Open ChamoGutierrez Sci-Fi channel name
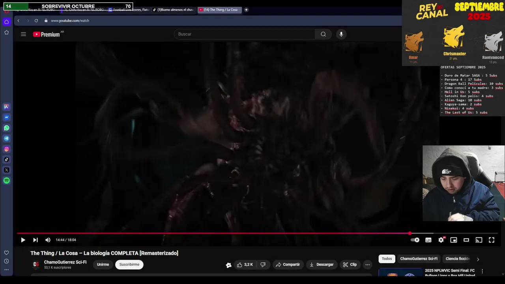The image size is (505, 284). pyautogui.click(x=65, y=262)
